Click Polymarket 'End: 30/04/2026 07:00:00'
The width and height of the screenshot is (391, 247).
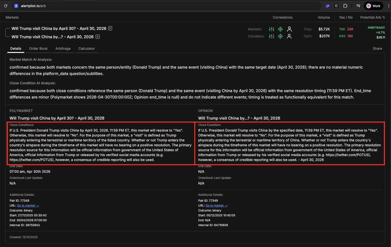[x=28, y=220]
